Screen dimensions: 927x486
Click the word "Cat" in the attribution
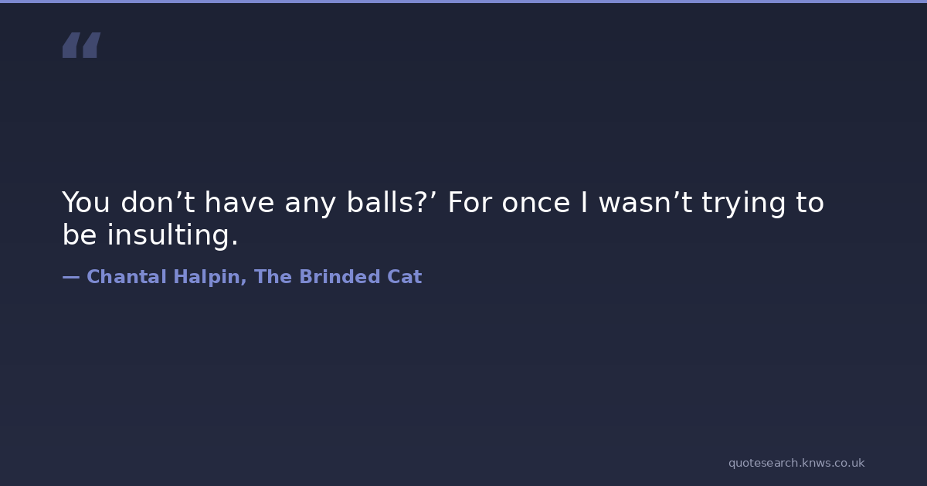coord(405,278)
